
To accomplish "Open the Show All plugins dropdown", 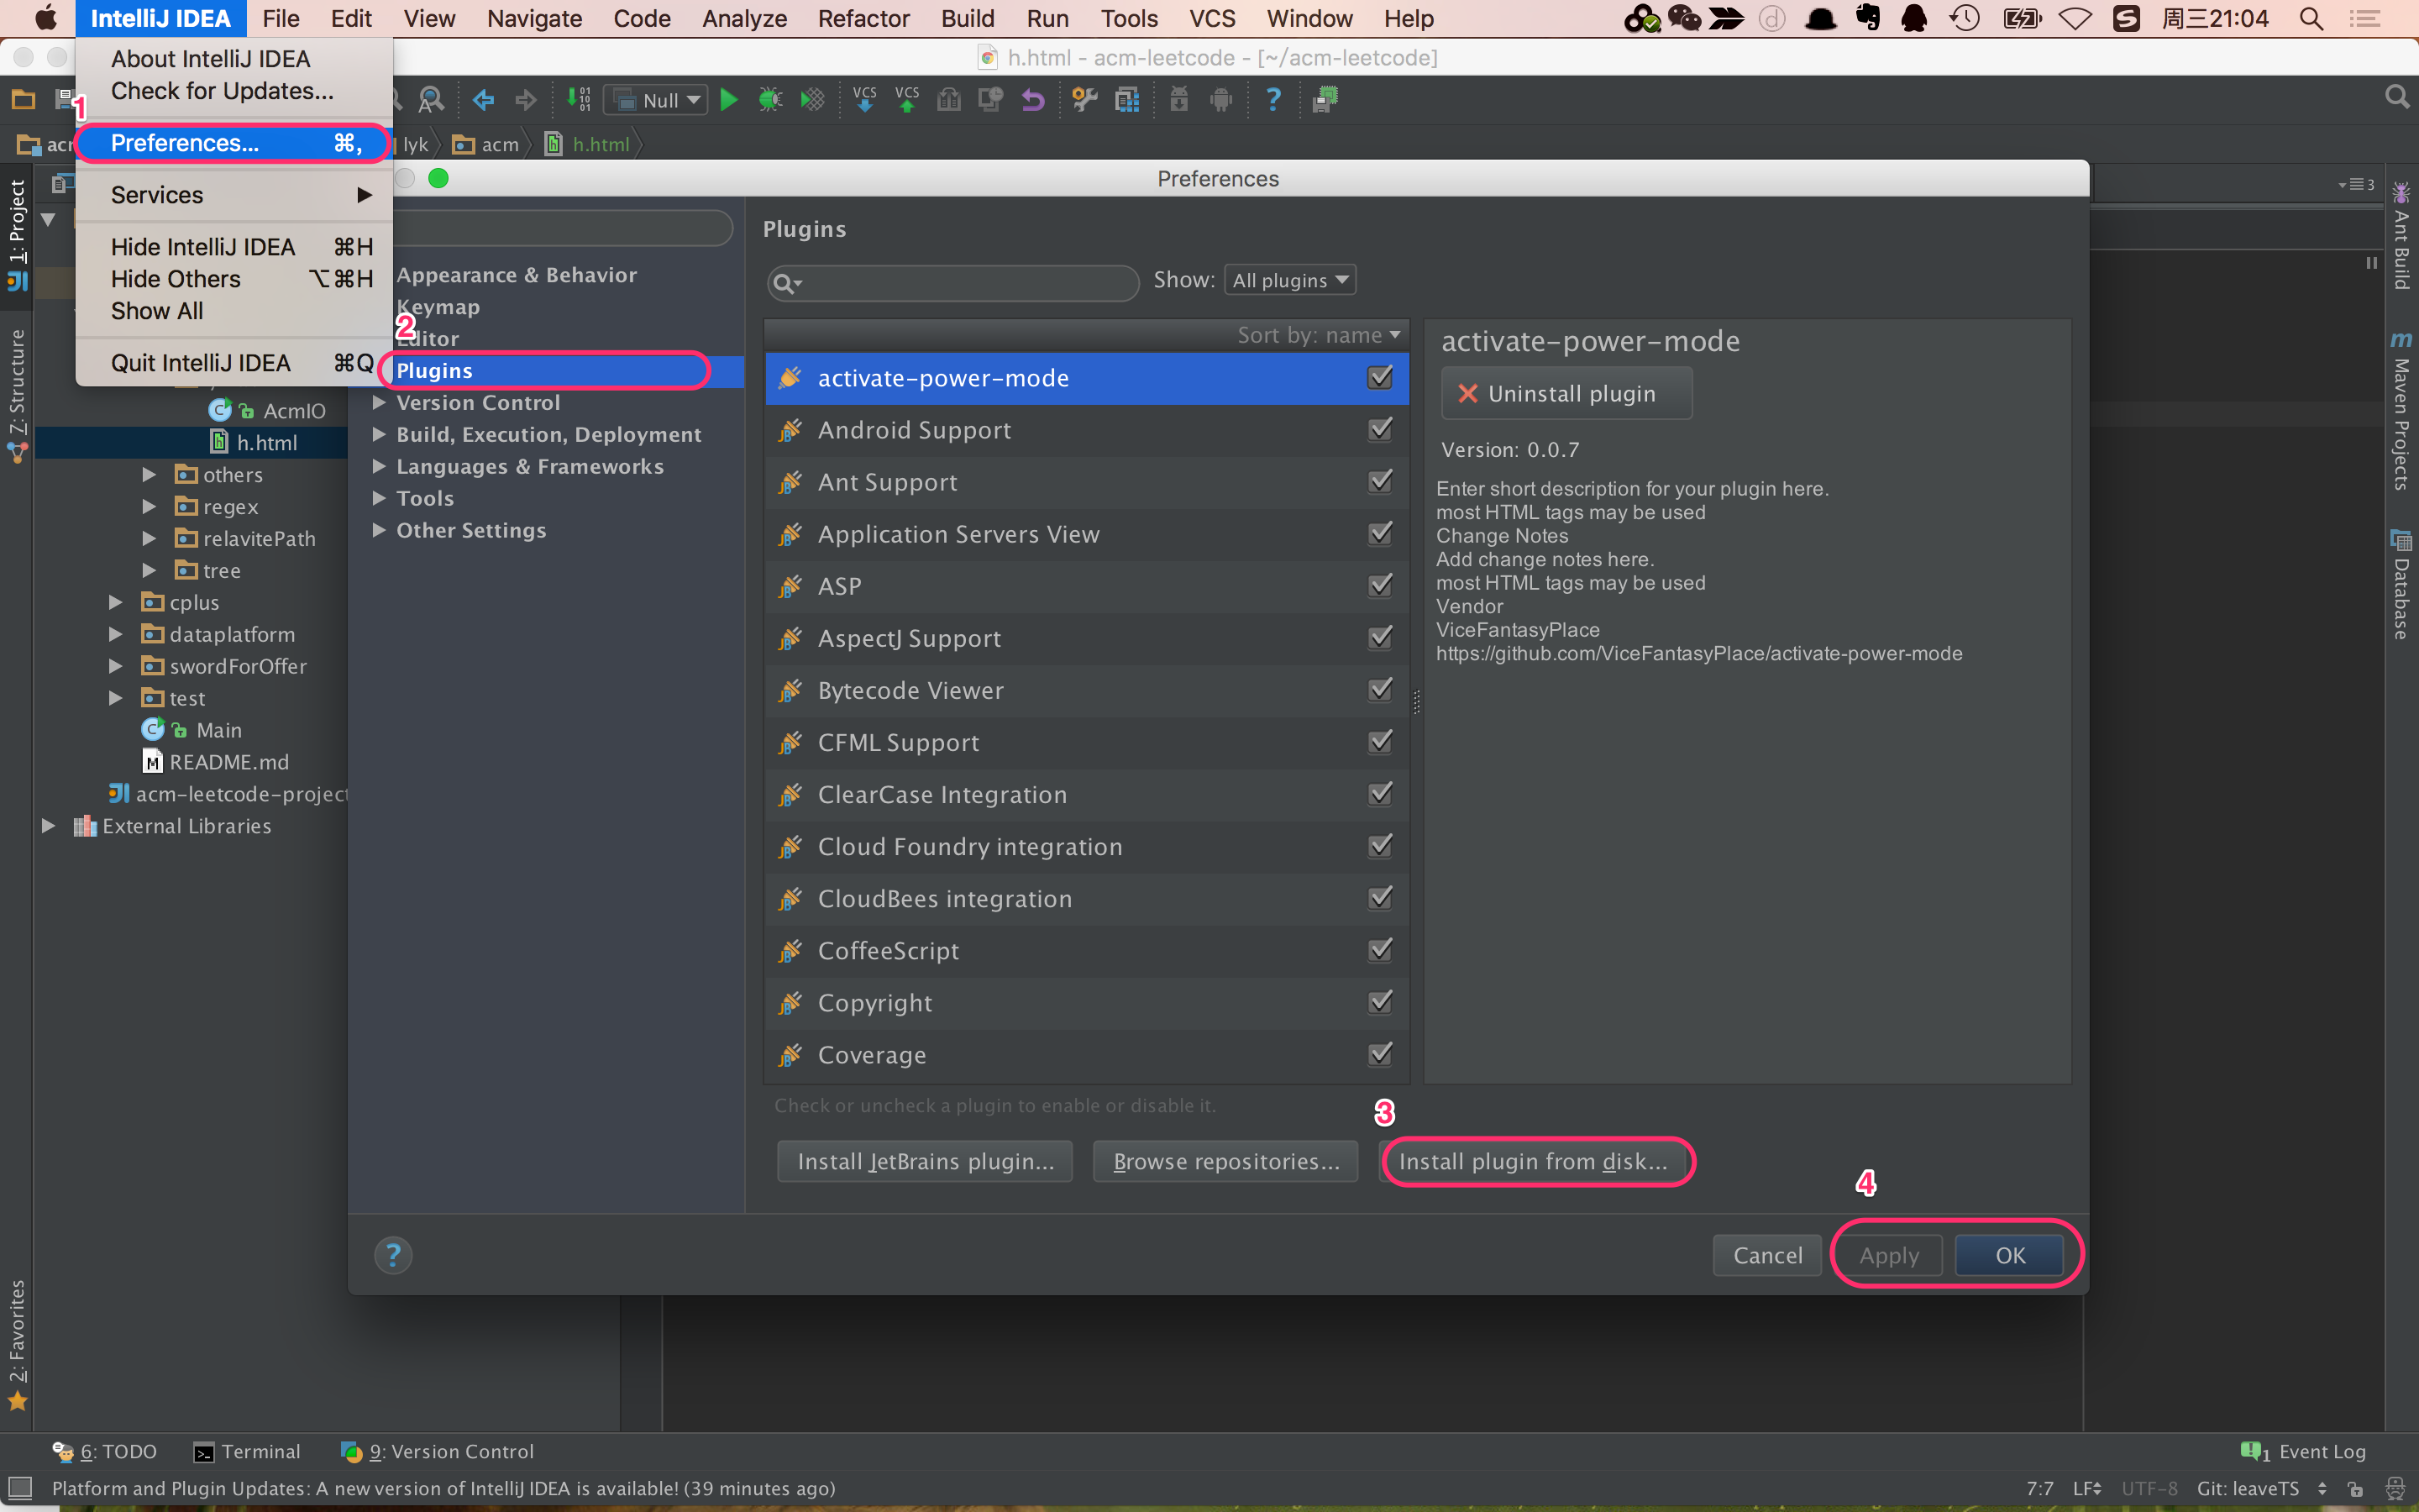I will tap(1289, 281).
